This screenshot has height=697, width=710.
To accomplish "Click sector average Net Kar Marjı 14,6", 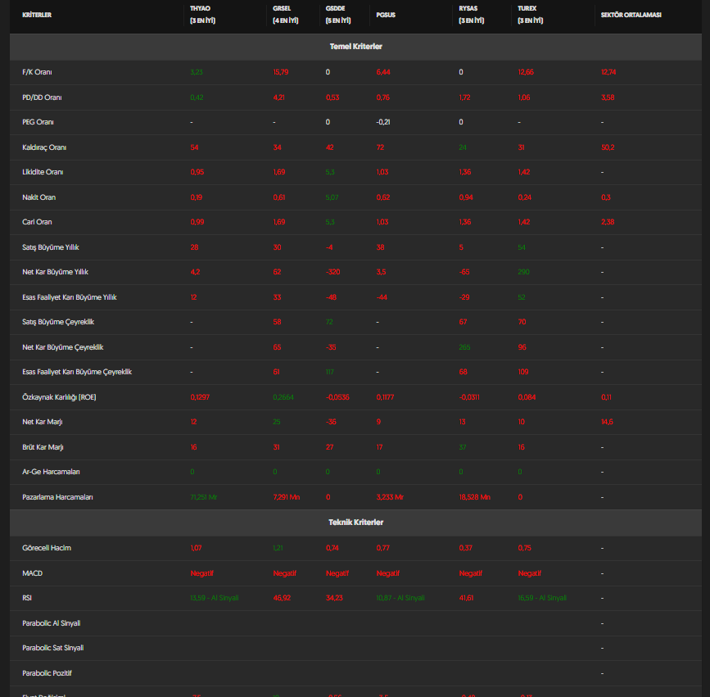I will pyautogui.click(x=607, y=422).
